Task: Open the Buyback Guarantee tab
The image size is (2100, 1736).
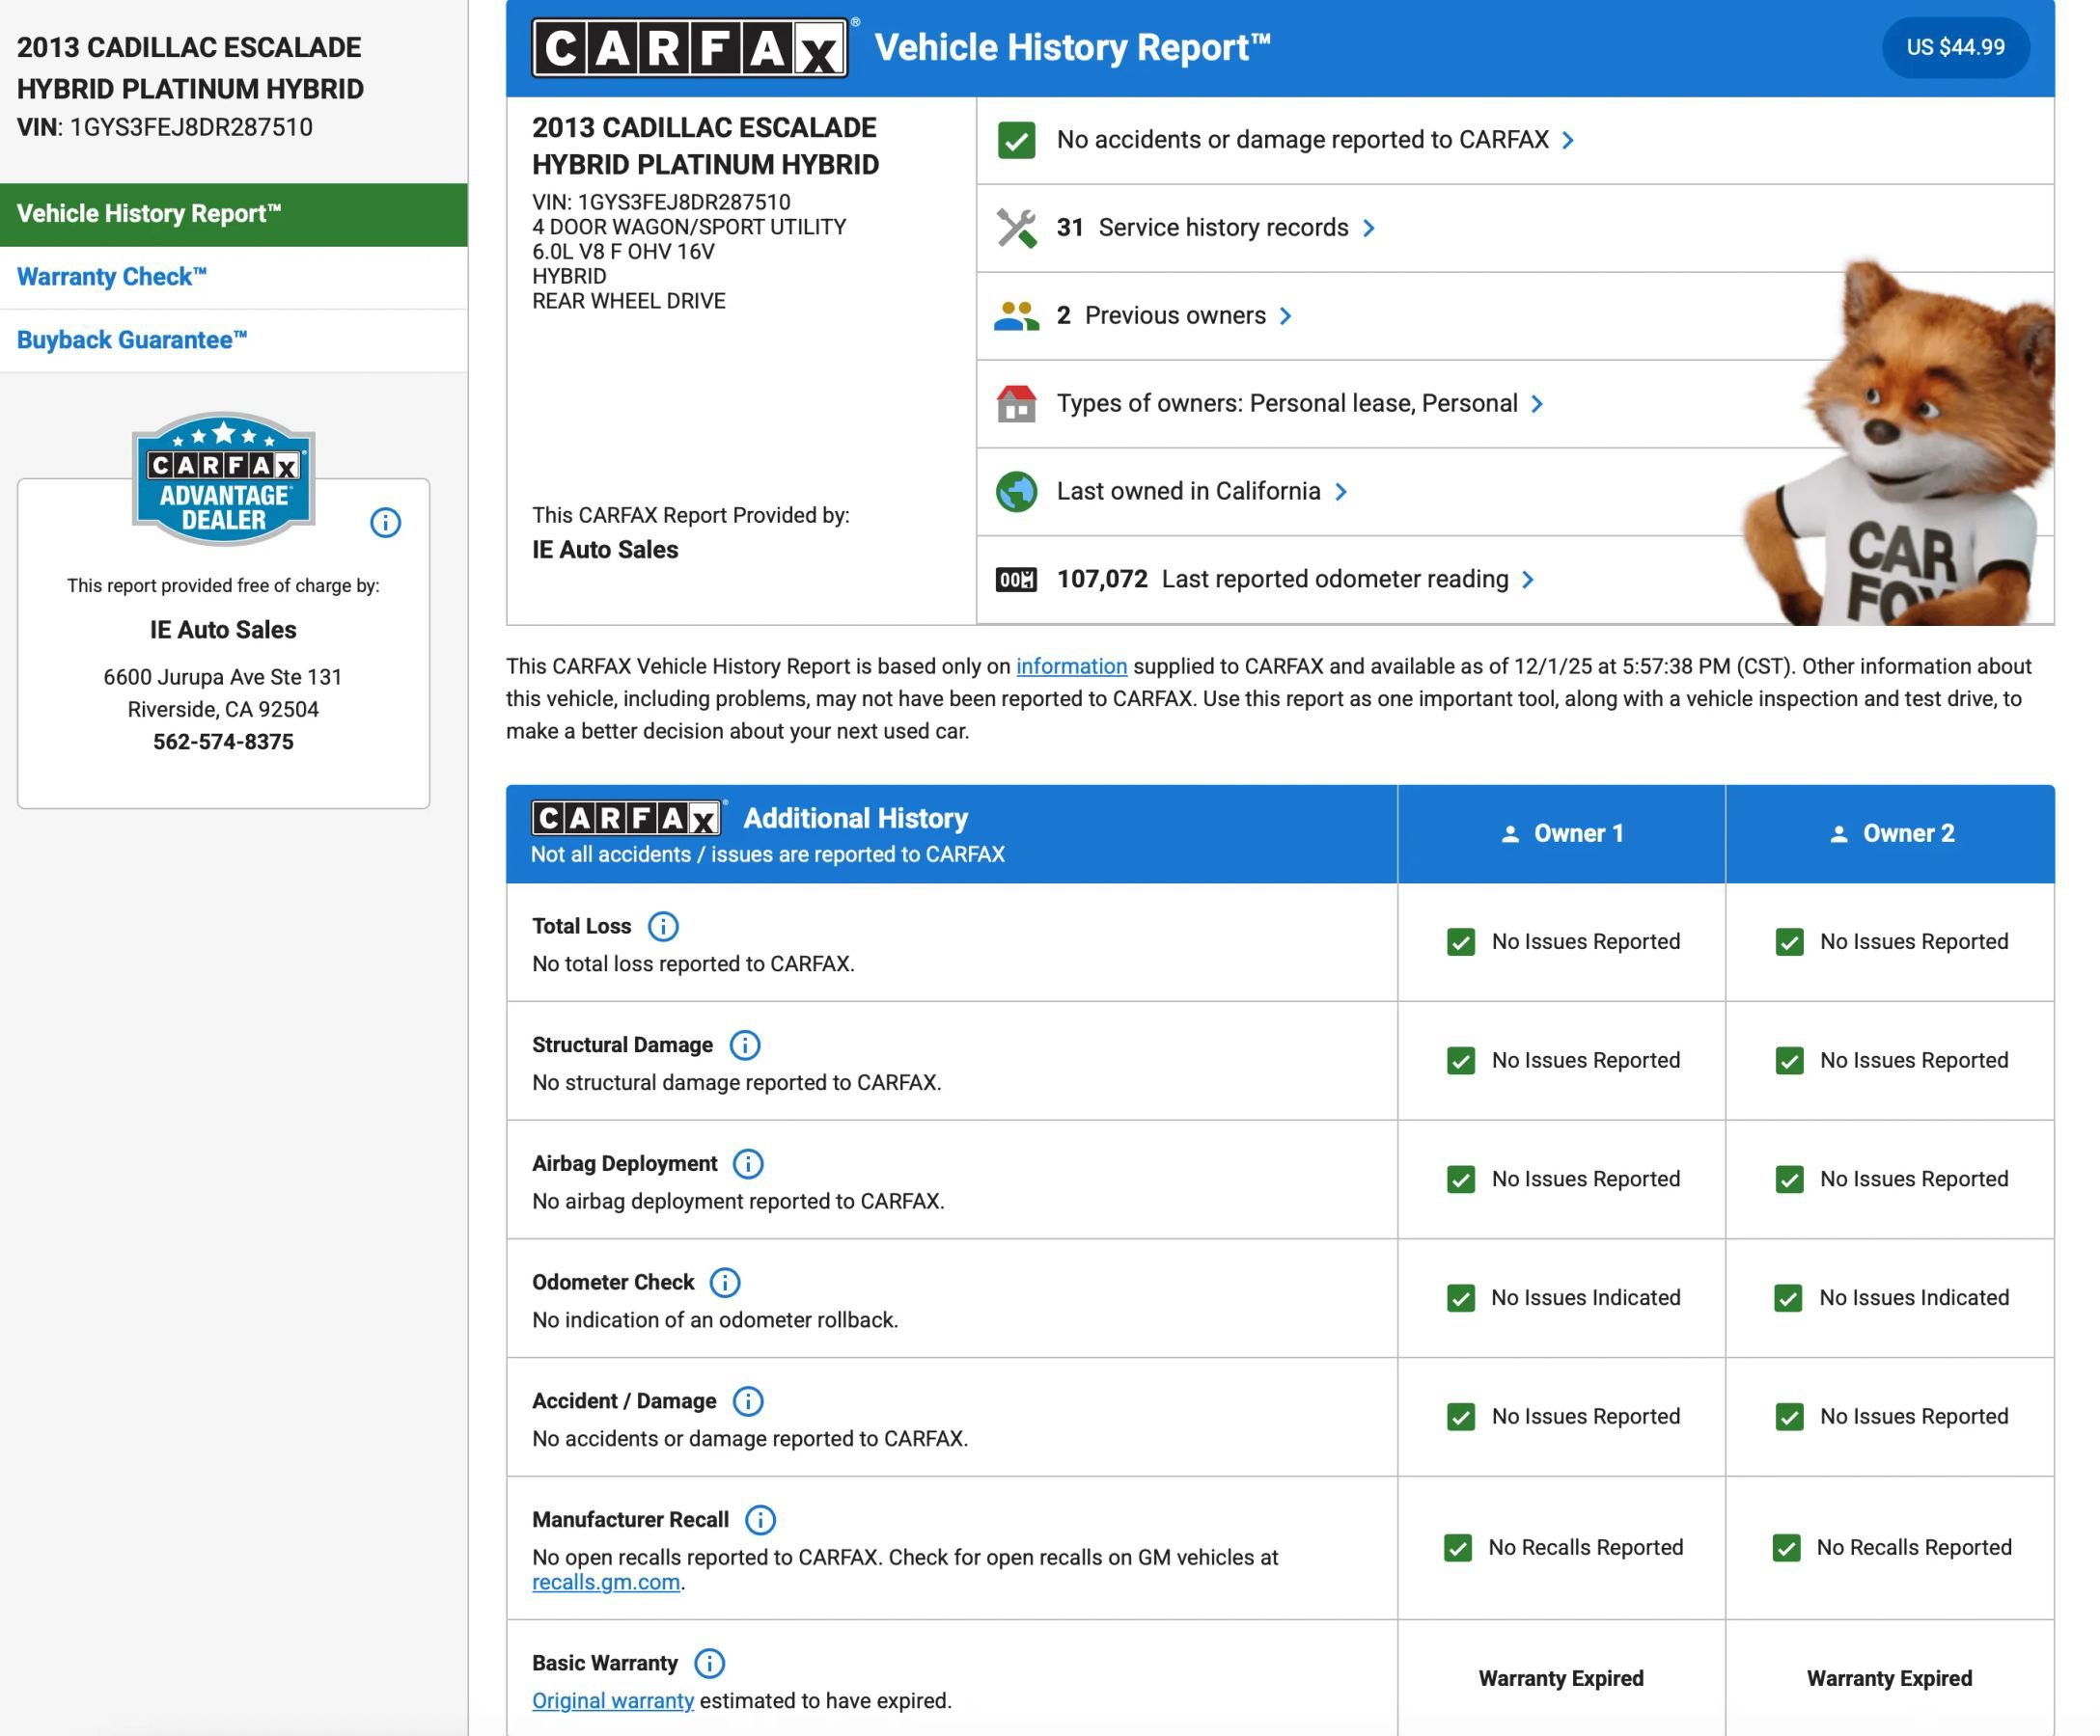Action: click(x=132, y=339)
